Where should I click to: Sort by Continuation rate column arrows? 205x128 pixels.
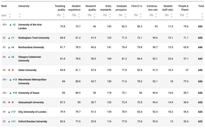156,15
